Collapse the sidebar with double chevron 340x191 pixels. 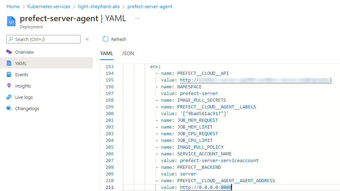click(x=87, y=39)
